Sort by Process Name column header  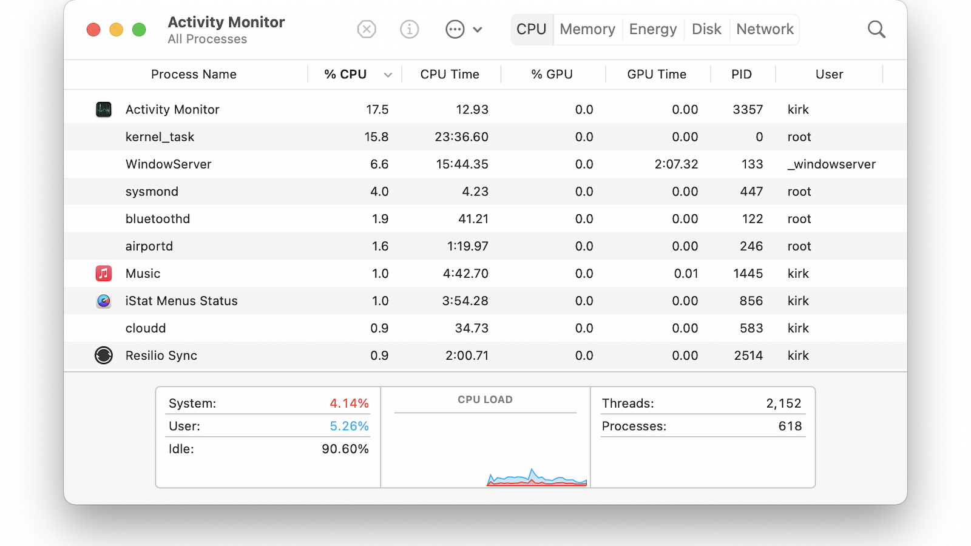[x=194, y=75]
